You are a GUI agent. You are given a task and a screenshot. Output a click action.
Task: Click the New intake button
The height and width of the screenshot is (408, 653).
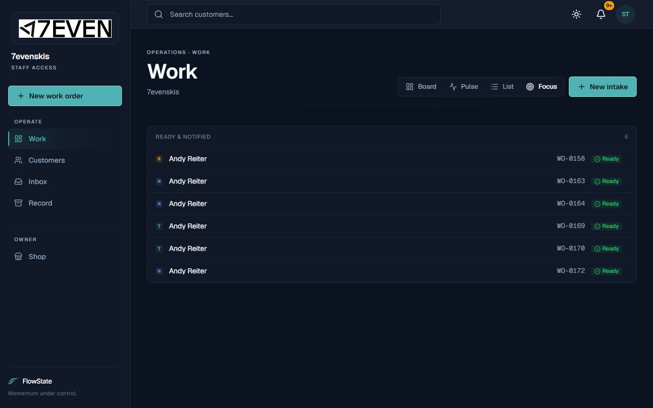pyautogui.click(x=602, y=87)
